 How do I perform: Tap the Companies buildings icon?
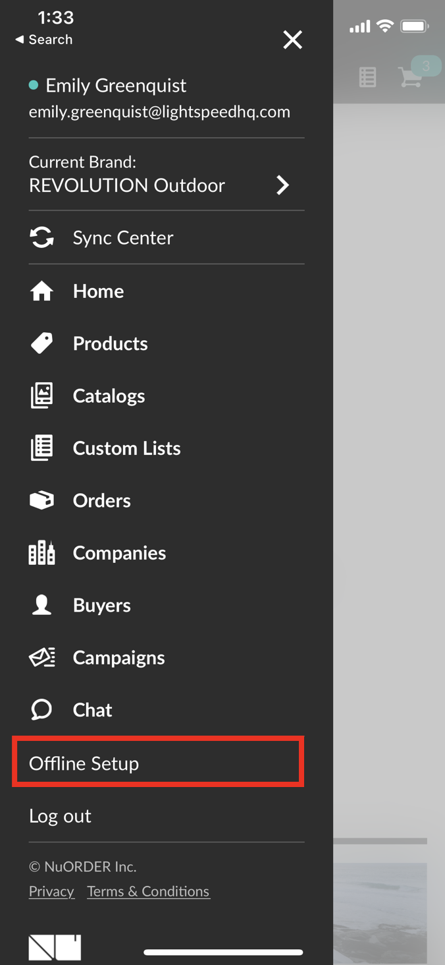pos(42,552)
